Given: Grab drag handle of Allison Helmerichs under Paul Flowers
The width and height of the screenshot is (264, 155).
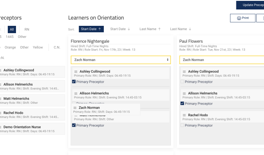Looking at the screenshot, I should (x=184, y=93).
